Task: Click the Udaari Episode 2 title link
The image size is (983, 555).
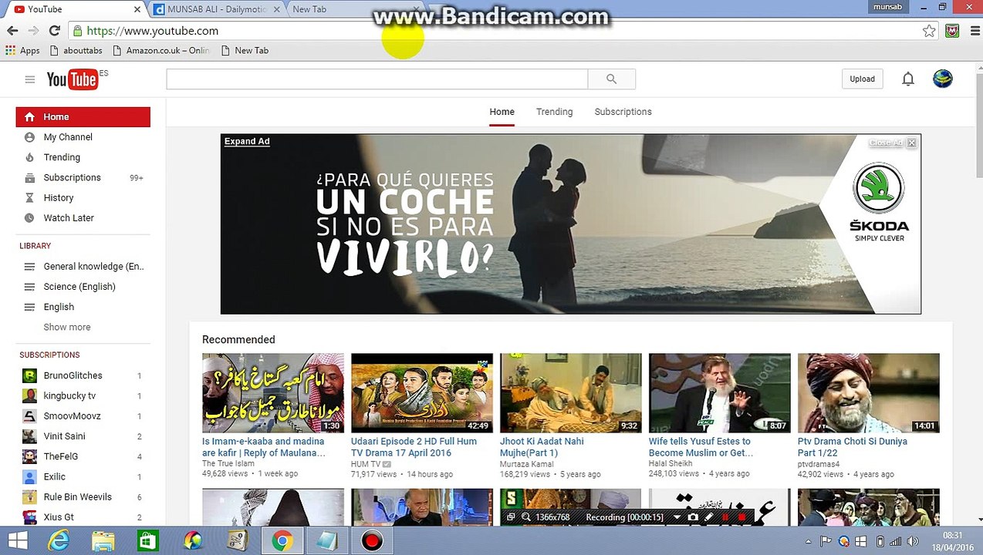Action: click(x=414, y=447)
